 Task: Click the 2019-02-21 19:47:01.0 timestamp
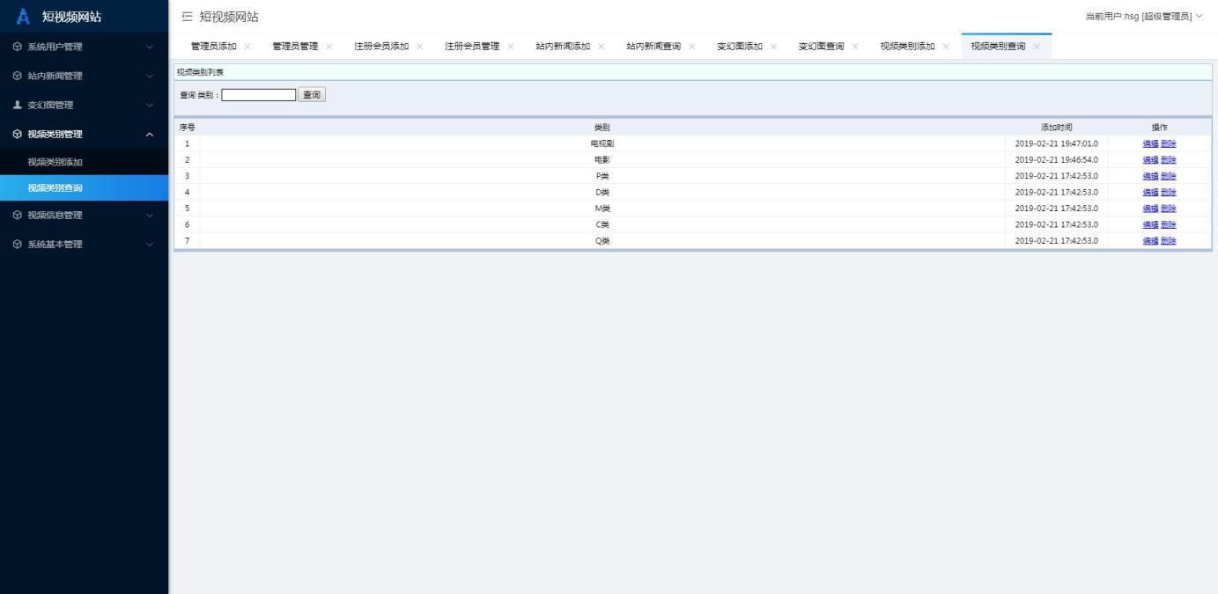(x=1056, y=143)
